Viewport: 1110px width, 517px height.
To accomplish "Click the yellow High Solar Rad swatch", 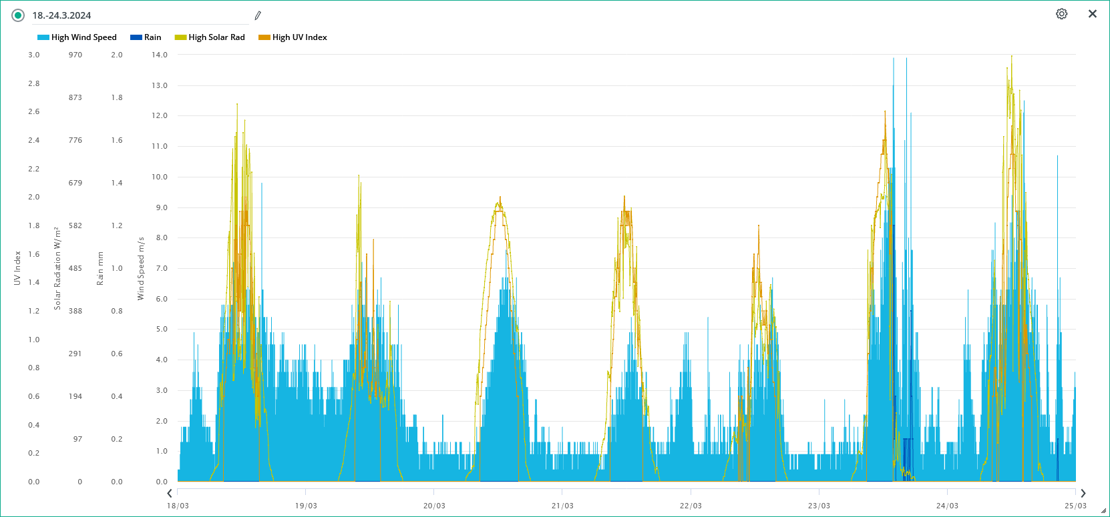I will [180, 37].
